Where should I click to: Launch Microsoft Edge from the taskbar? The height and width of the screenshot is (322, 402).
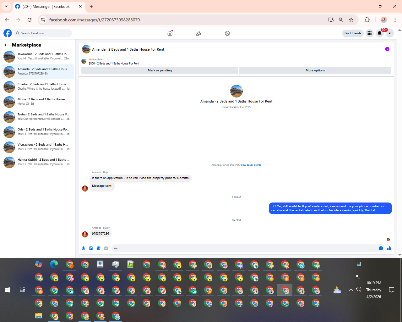(54, 264)
